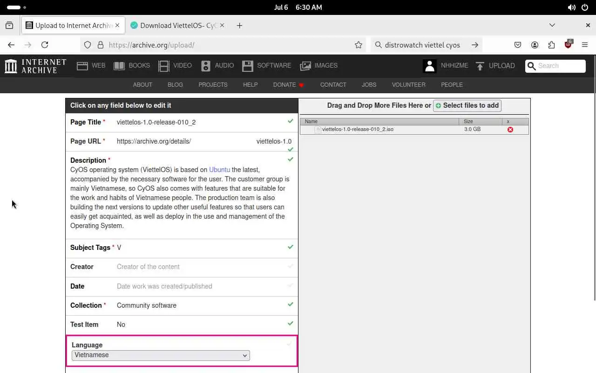Image resolution: width=596 pixels, height=373 pixels.
Task: Edit the Test Item No field
Action: point(182,325)
